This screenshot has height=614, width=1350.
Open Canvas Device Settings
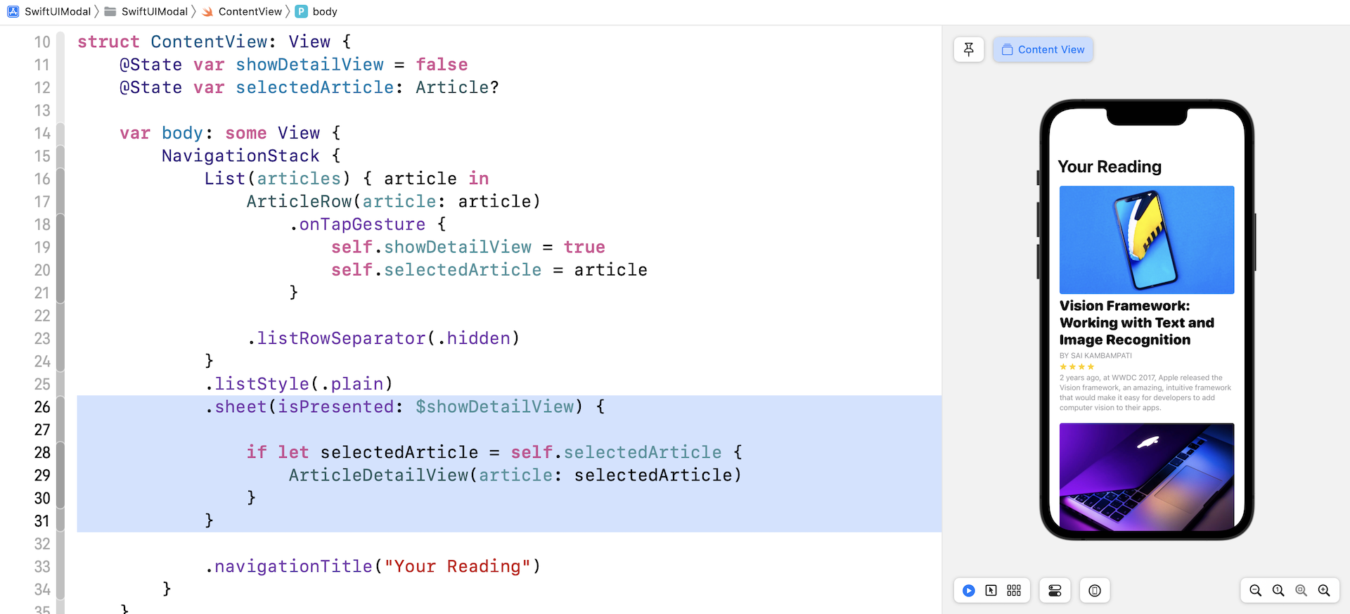[x=1055, y=591]
